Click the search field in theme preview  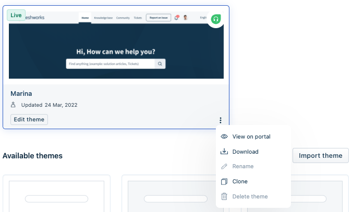[x=111, y=64]
